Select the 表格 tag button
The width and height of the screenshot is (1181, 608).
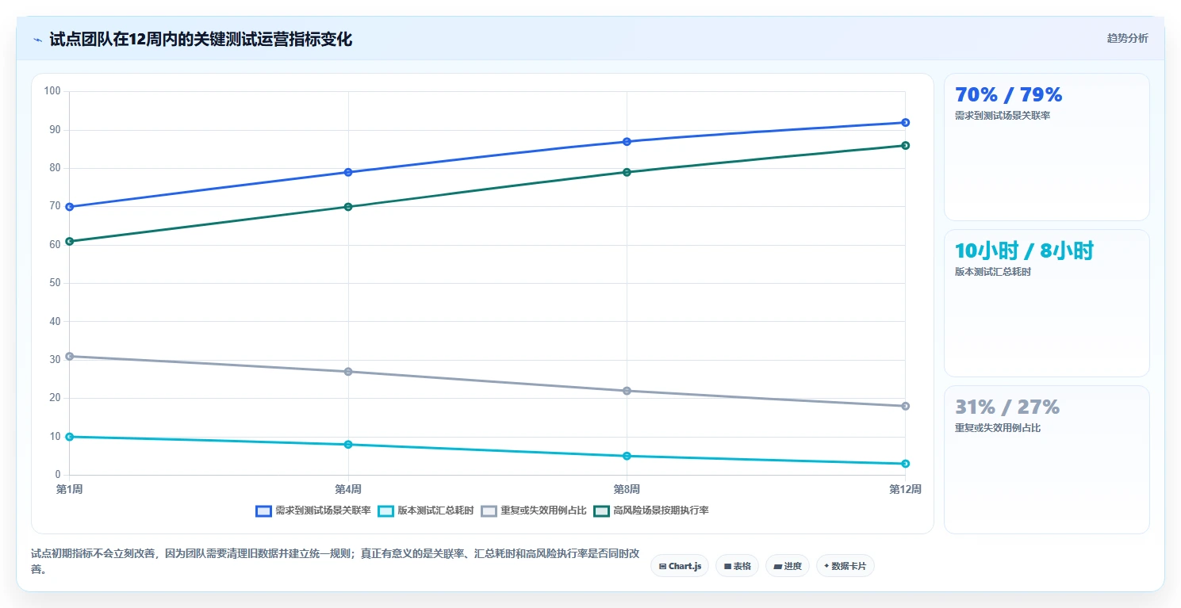pyautogui.click(x=737, y=566)
